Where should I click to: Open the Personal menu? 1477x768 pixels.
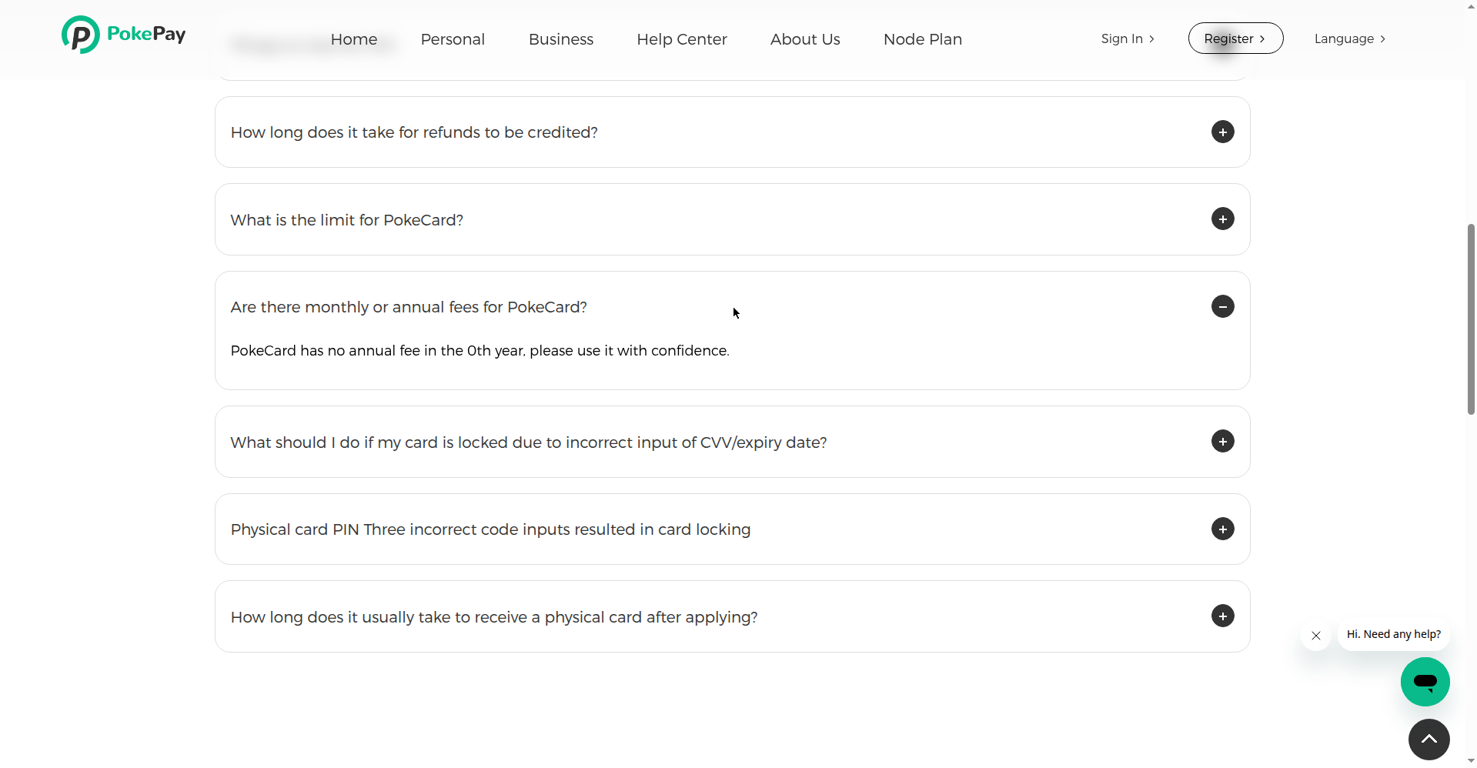click(453, 39)
